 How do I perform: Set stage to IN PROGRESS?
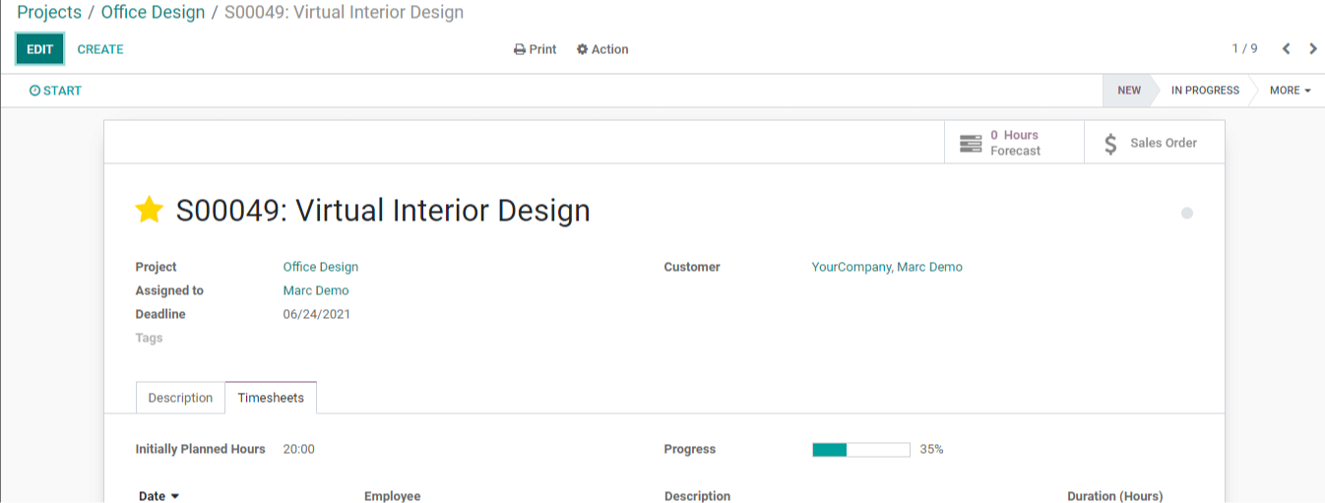pyautogui.click(x=1205, y=91)
